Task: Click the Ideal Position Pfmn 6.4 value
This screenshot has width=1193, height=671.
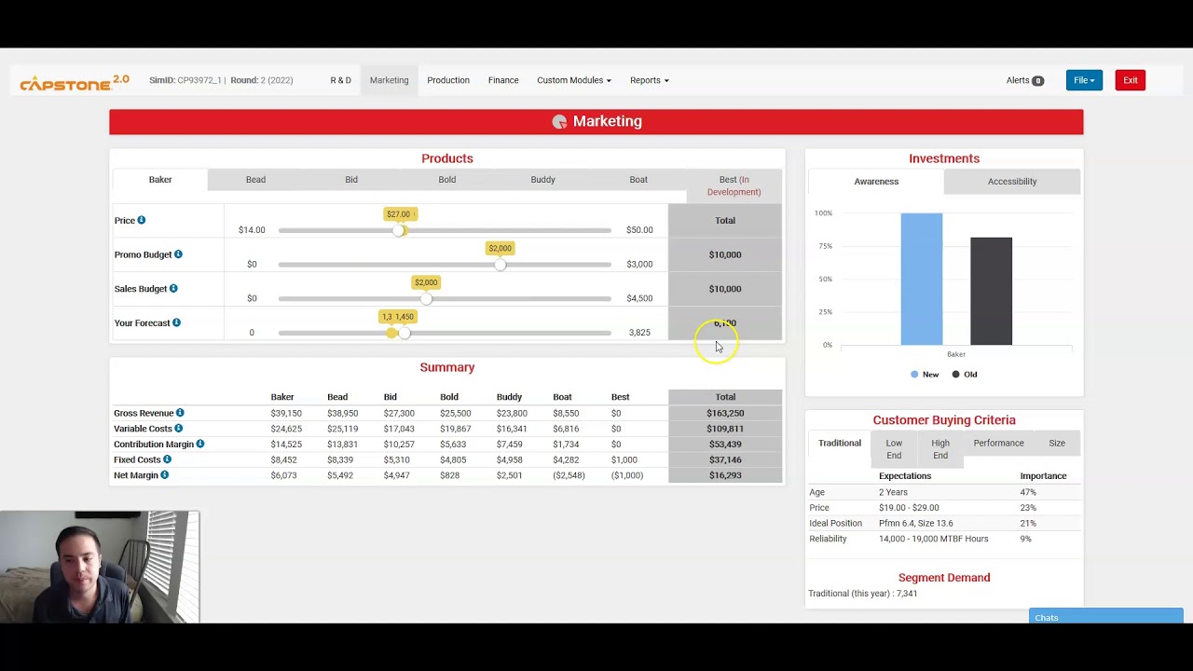Action: [x=916, y=524]
